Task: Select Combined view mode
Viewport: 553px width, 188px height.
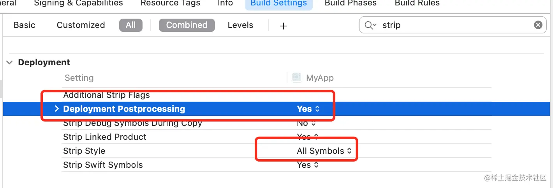Action: pos(187,25)
